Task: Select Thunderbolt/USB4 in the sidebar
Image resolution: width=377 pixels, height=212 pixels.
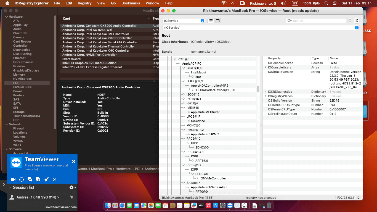Action: tap(26, 116)
